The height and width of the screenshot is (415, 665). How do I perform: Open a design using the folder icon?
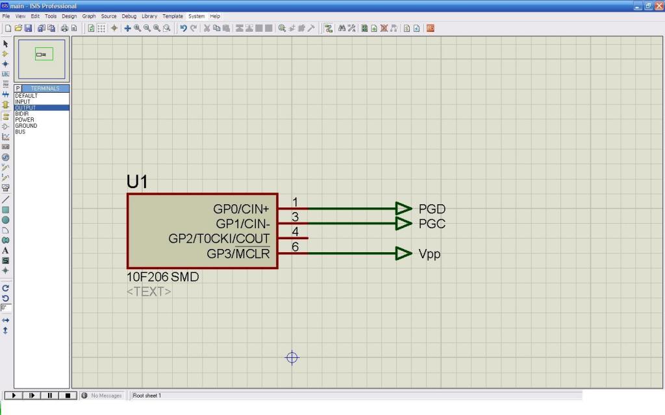[x=18, y=29]
